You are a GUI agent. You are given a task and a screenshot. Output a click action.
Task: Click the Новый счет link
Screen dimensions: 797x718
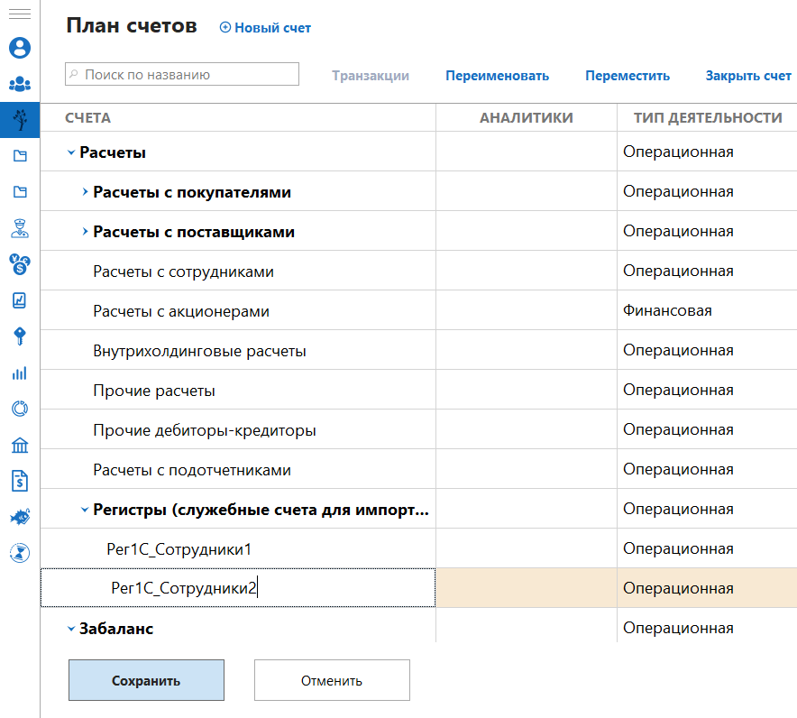pos(266,28)
